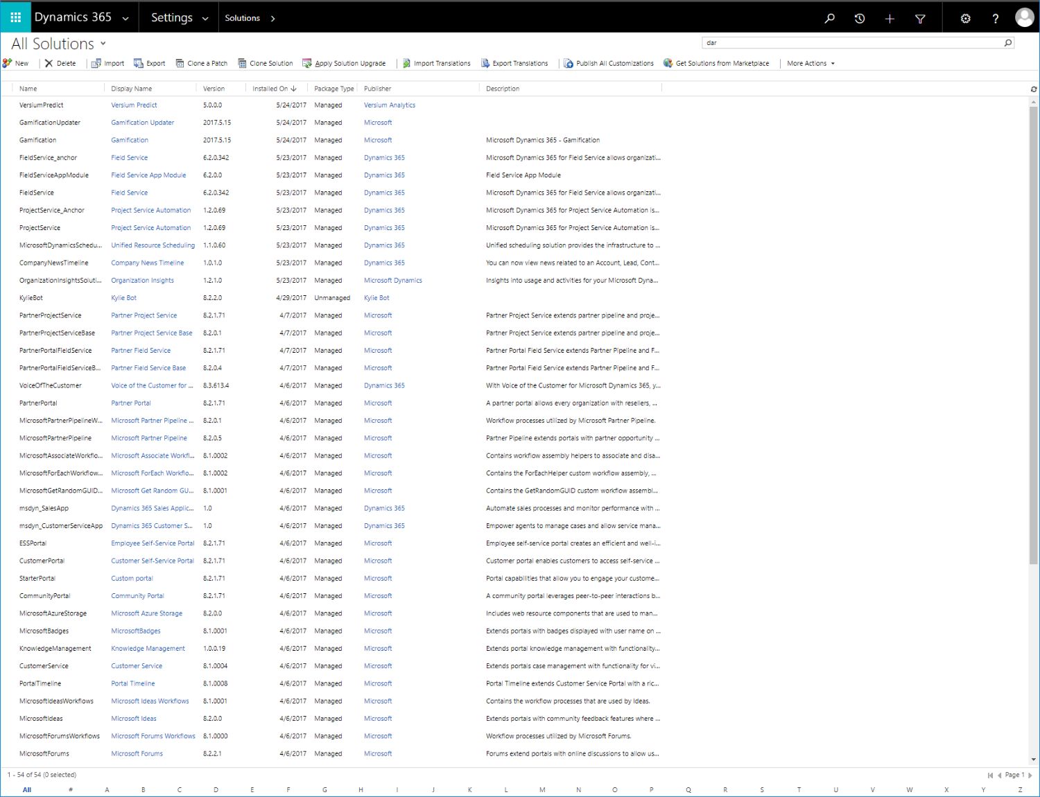Open the Organization Insights solution link
The width and height of the screenshot is (1040, 797).
tap(143, 281)
